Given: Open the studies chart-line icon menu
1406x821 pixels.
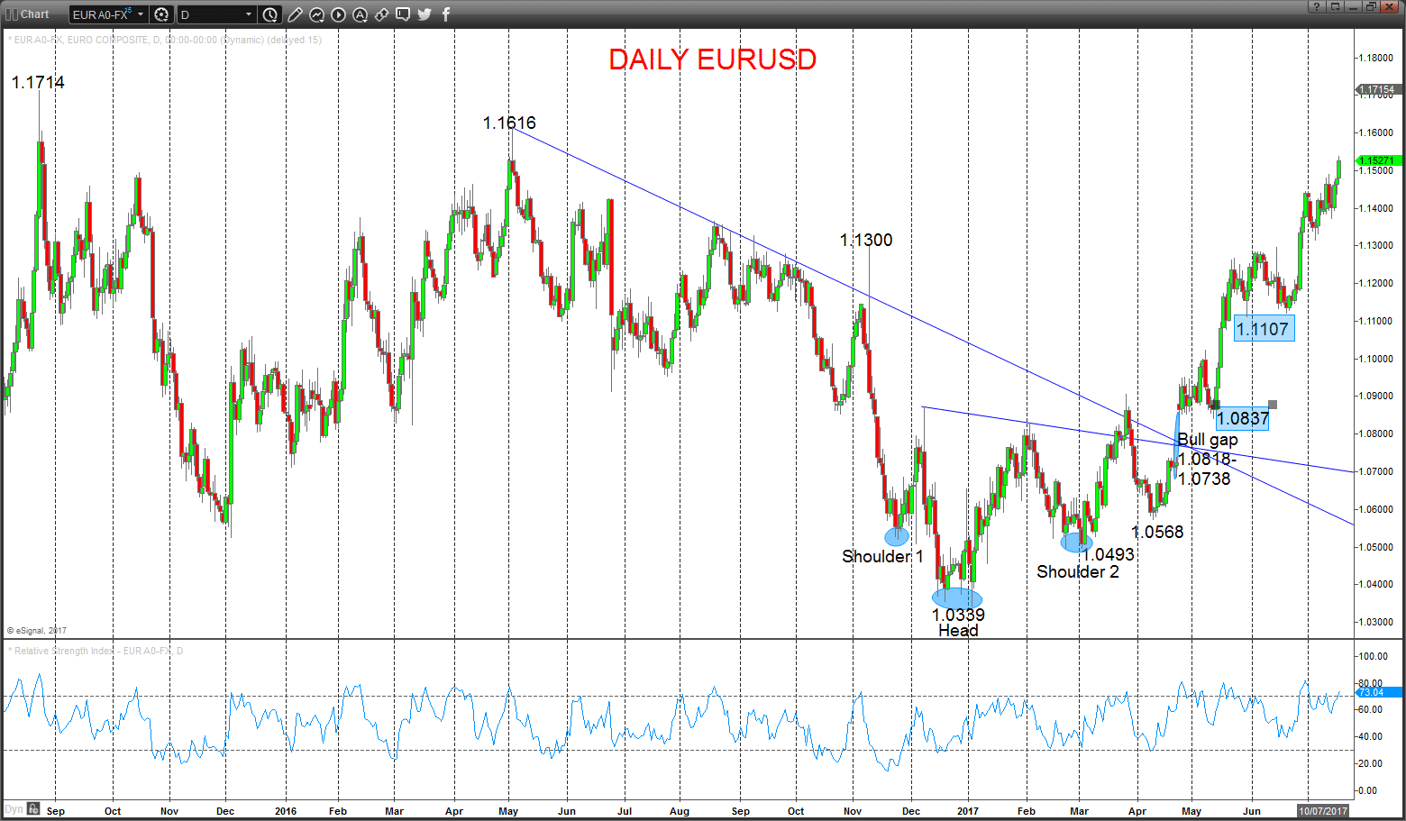Looking at the screenshot, I should click(316, 14).
